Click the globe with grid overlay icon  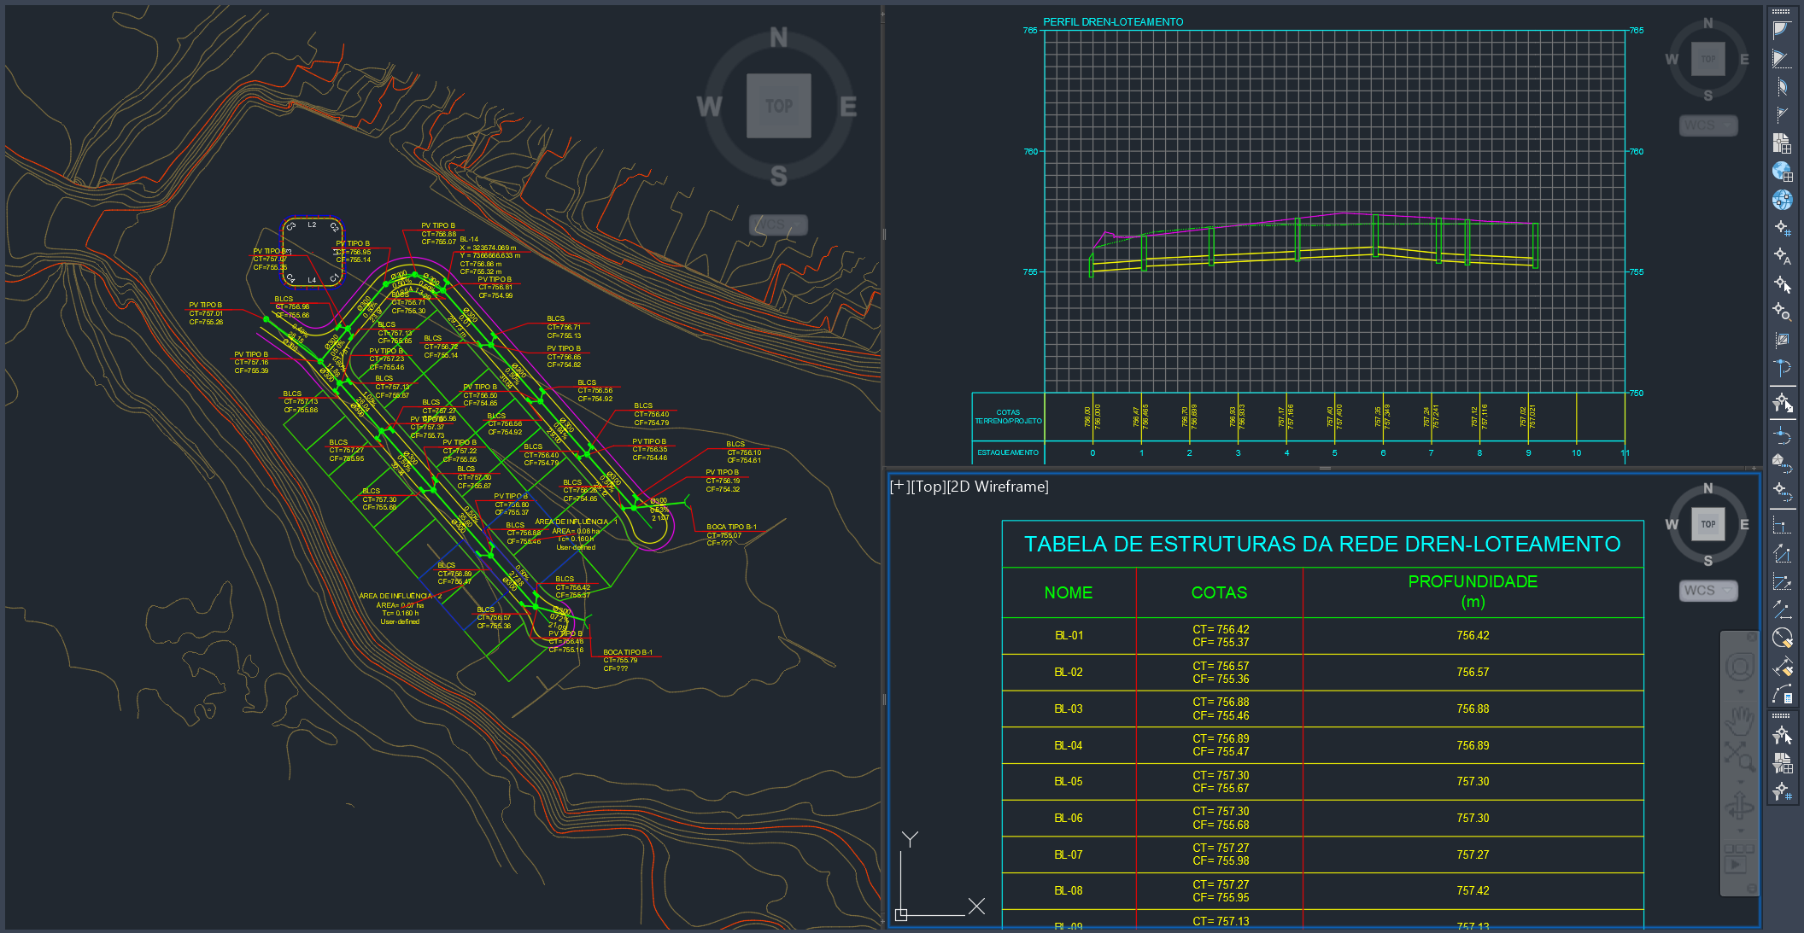1781,172
